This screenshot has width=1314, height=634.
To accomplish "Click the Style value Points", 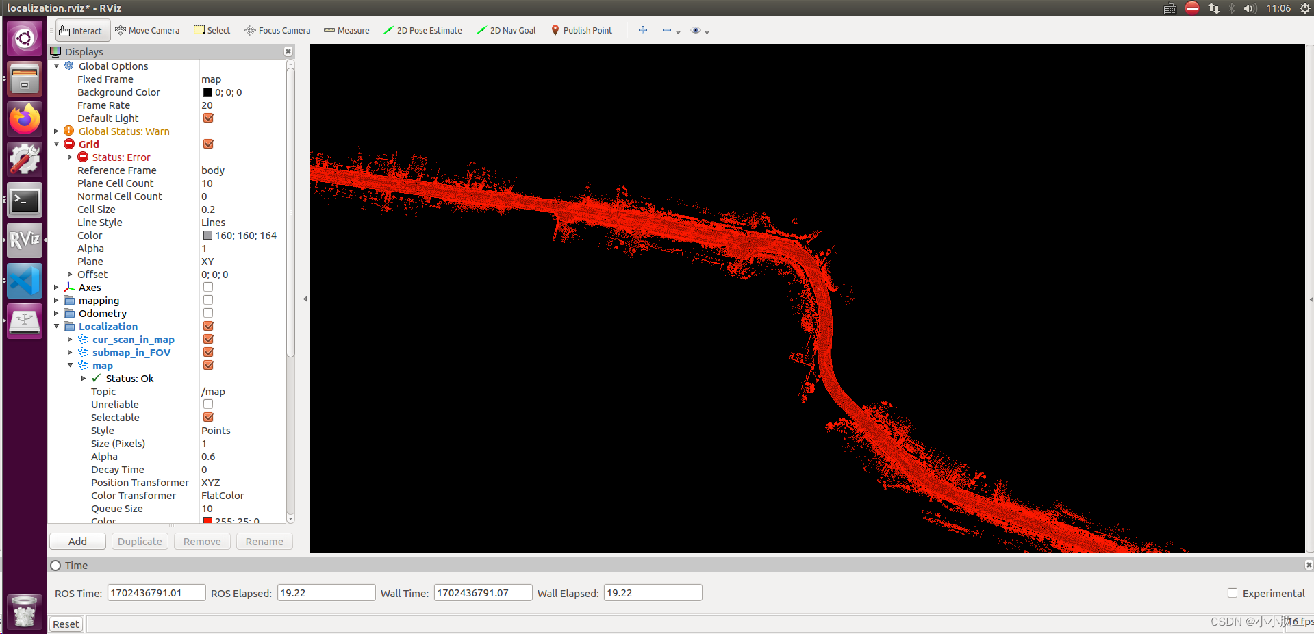I will click(x=216, y=431).
